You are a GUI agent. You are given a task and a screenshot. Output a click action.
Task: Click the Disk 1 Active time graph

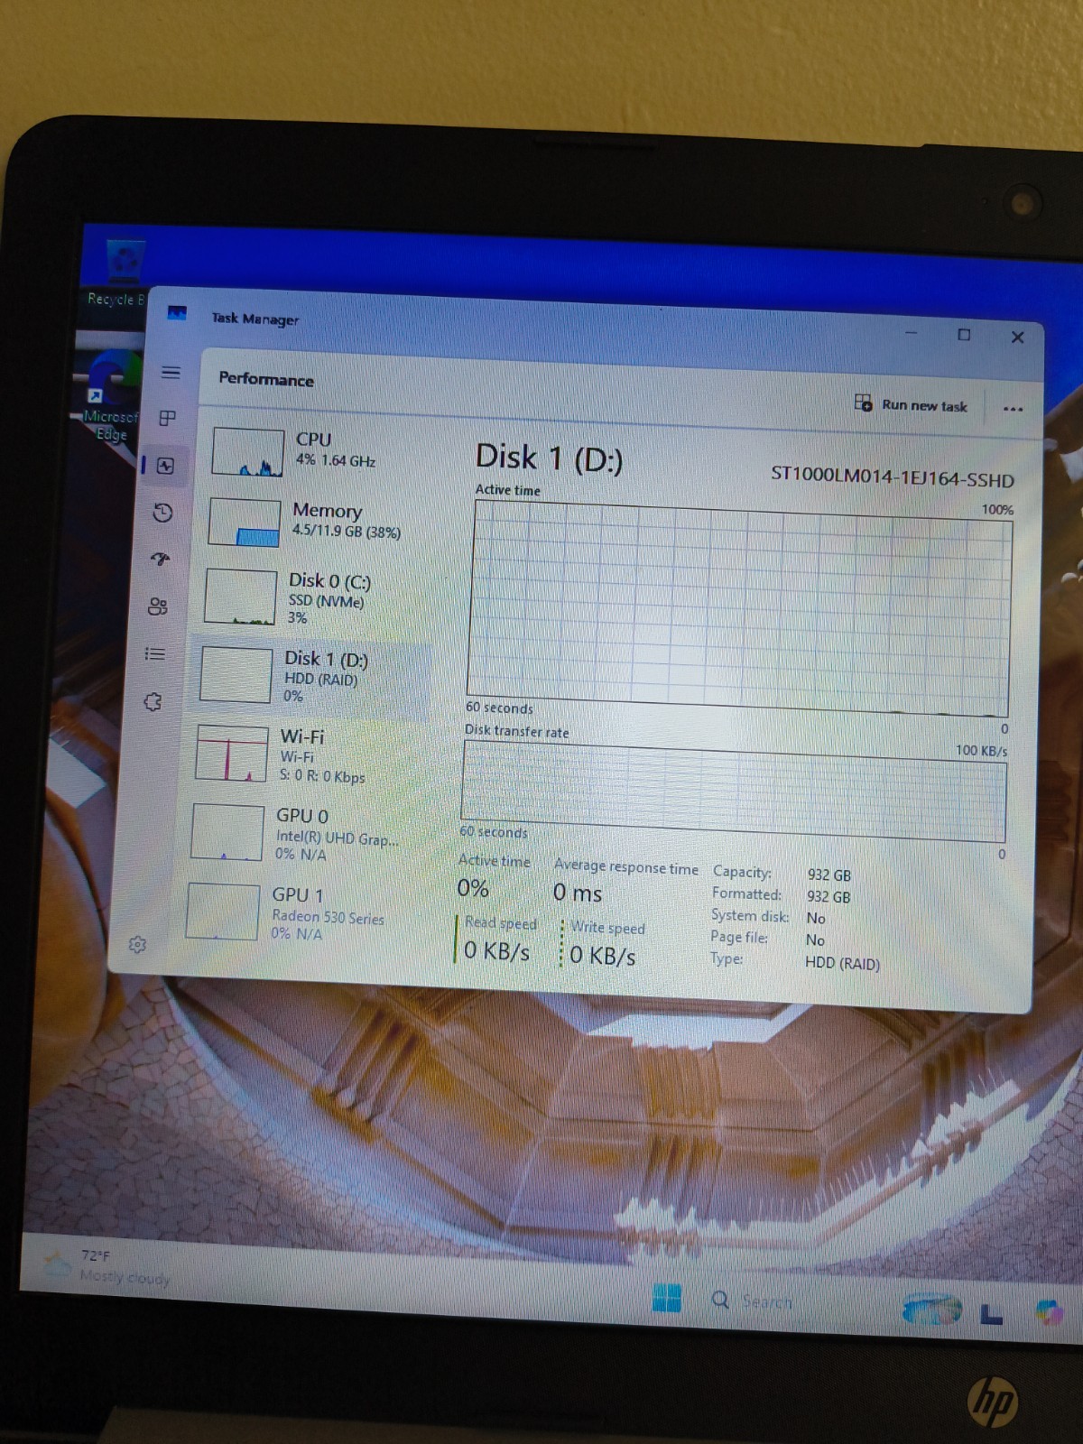point(739,608)
